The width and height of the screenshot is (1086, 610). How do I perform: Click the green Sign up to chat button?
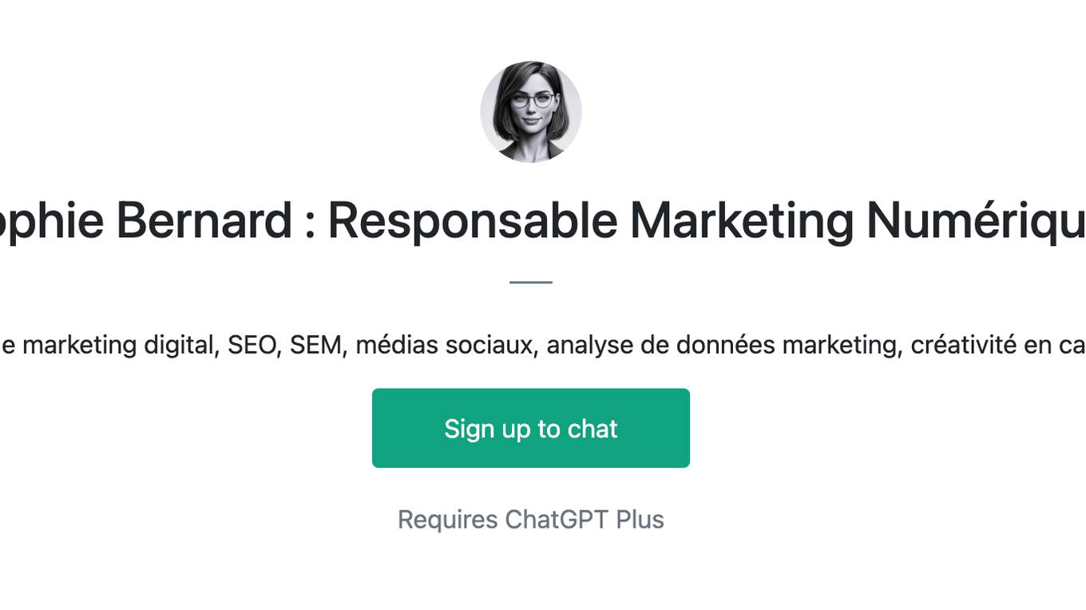pos(531,428)
